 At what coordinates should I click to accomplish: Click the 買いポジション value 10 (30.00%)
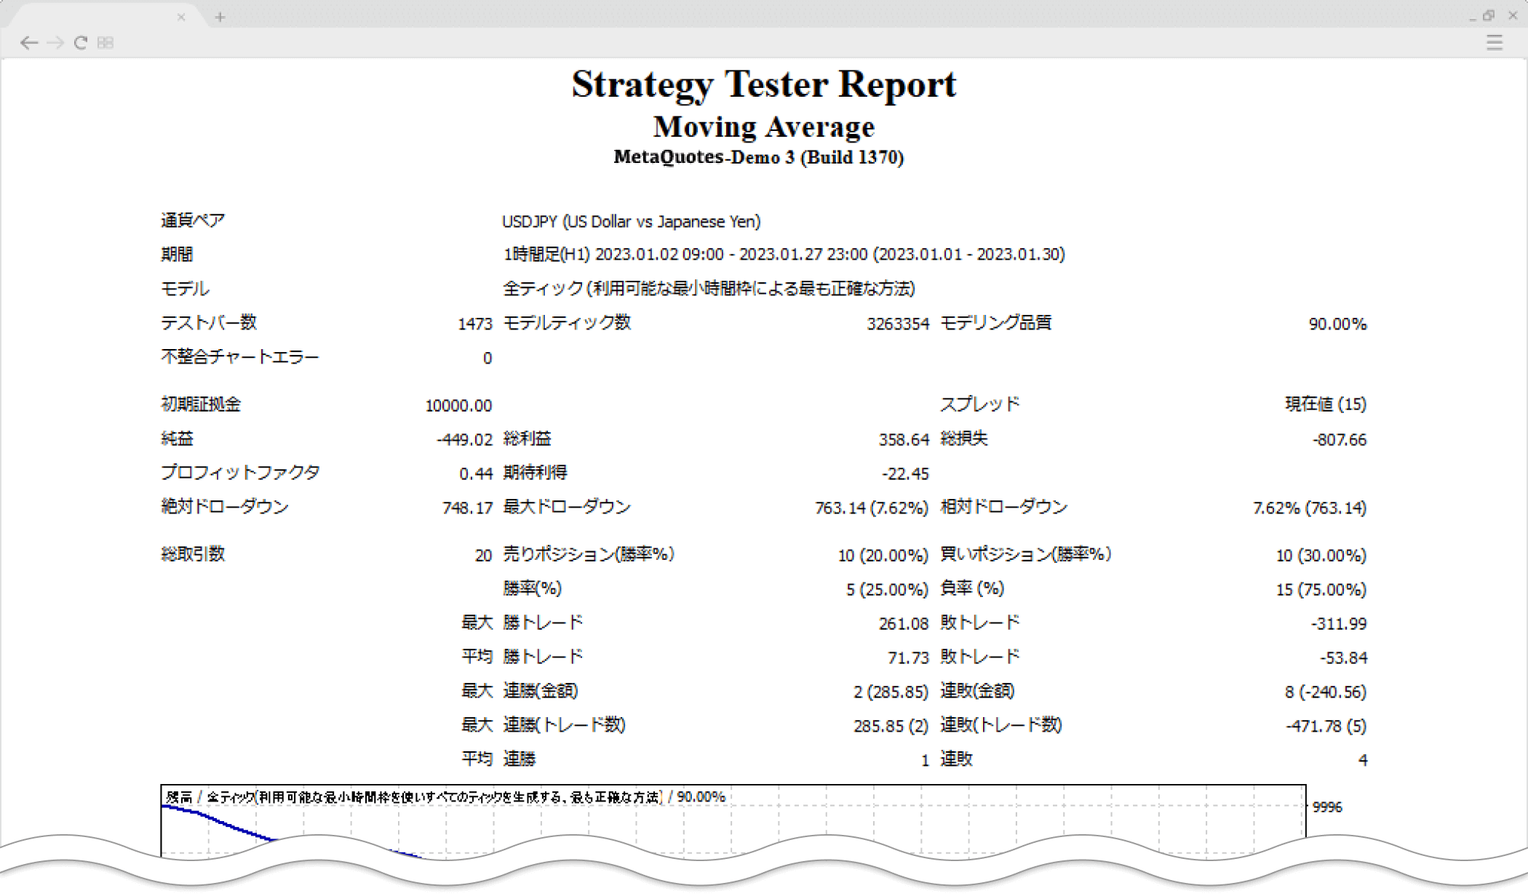[x=1321, y=556]
